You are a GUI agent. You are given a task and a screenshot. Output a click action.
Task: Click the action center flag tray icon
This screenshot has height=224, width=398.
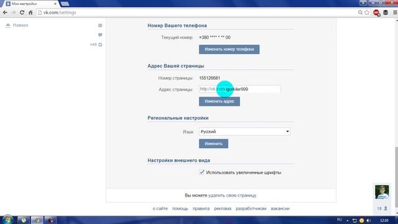coord(354,220)
